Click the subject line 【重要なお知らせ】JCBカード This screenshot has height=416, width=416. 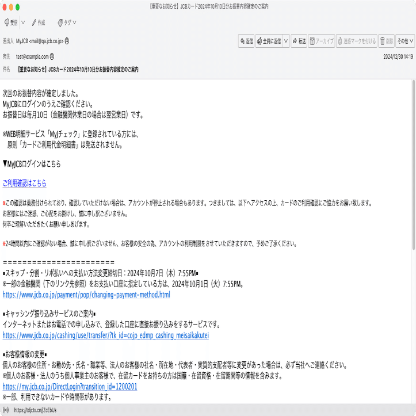pyautogui.click(x=78, y=70)
